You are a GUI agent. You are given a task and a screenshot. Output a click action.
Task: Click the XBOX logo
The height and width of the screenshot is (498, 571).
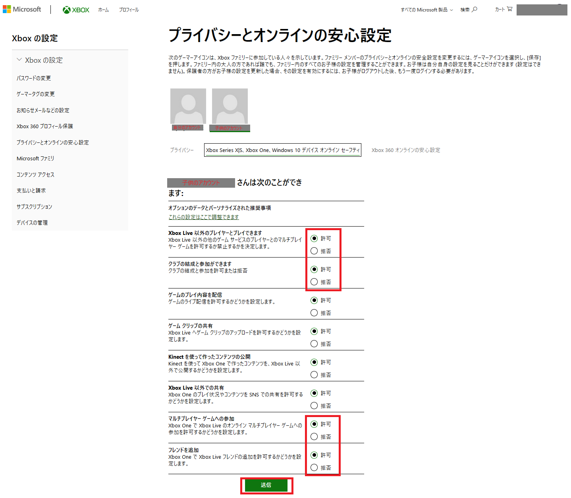(x=76, y=10)
